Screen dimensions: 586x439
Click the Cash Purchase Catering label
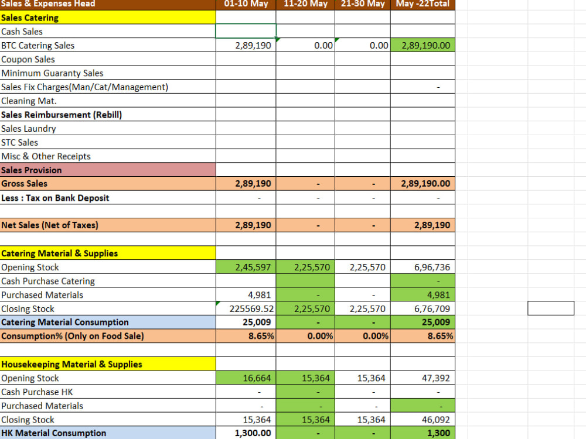(x=48, y=281)
